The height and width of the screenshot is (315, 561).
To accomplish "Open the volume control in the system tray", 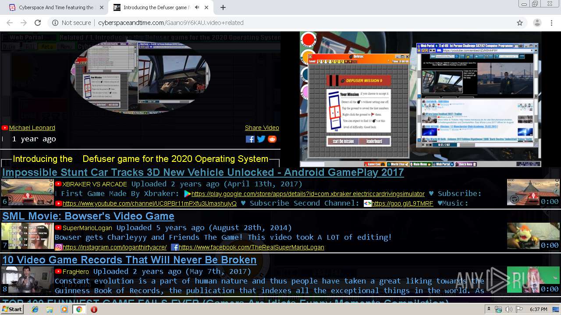I will [508, 309].
